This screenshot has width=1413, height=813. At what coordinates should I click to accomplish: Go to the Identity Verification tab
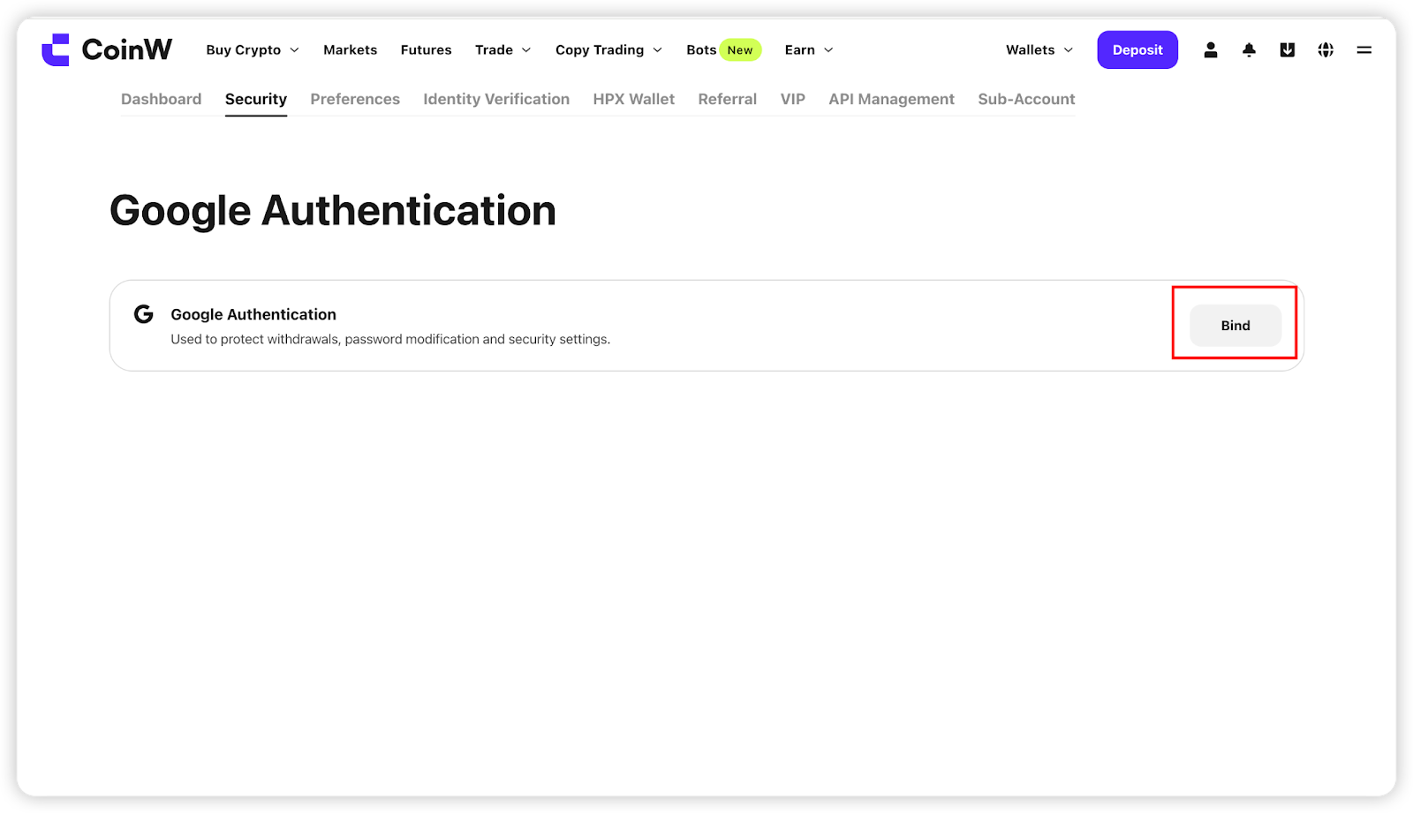click(x=496, y=100)
